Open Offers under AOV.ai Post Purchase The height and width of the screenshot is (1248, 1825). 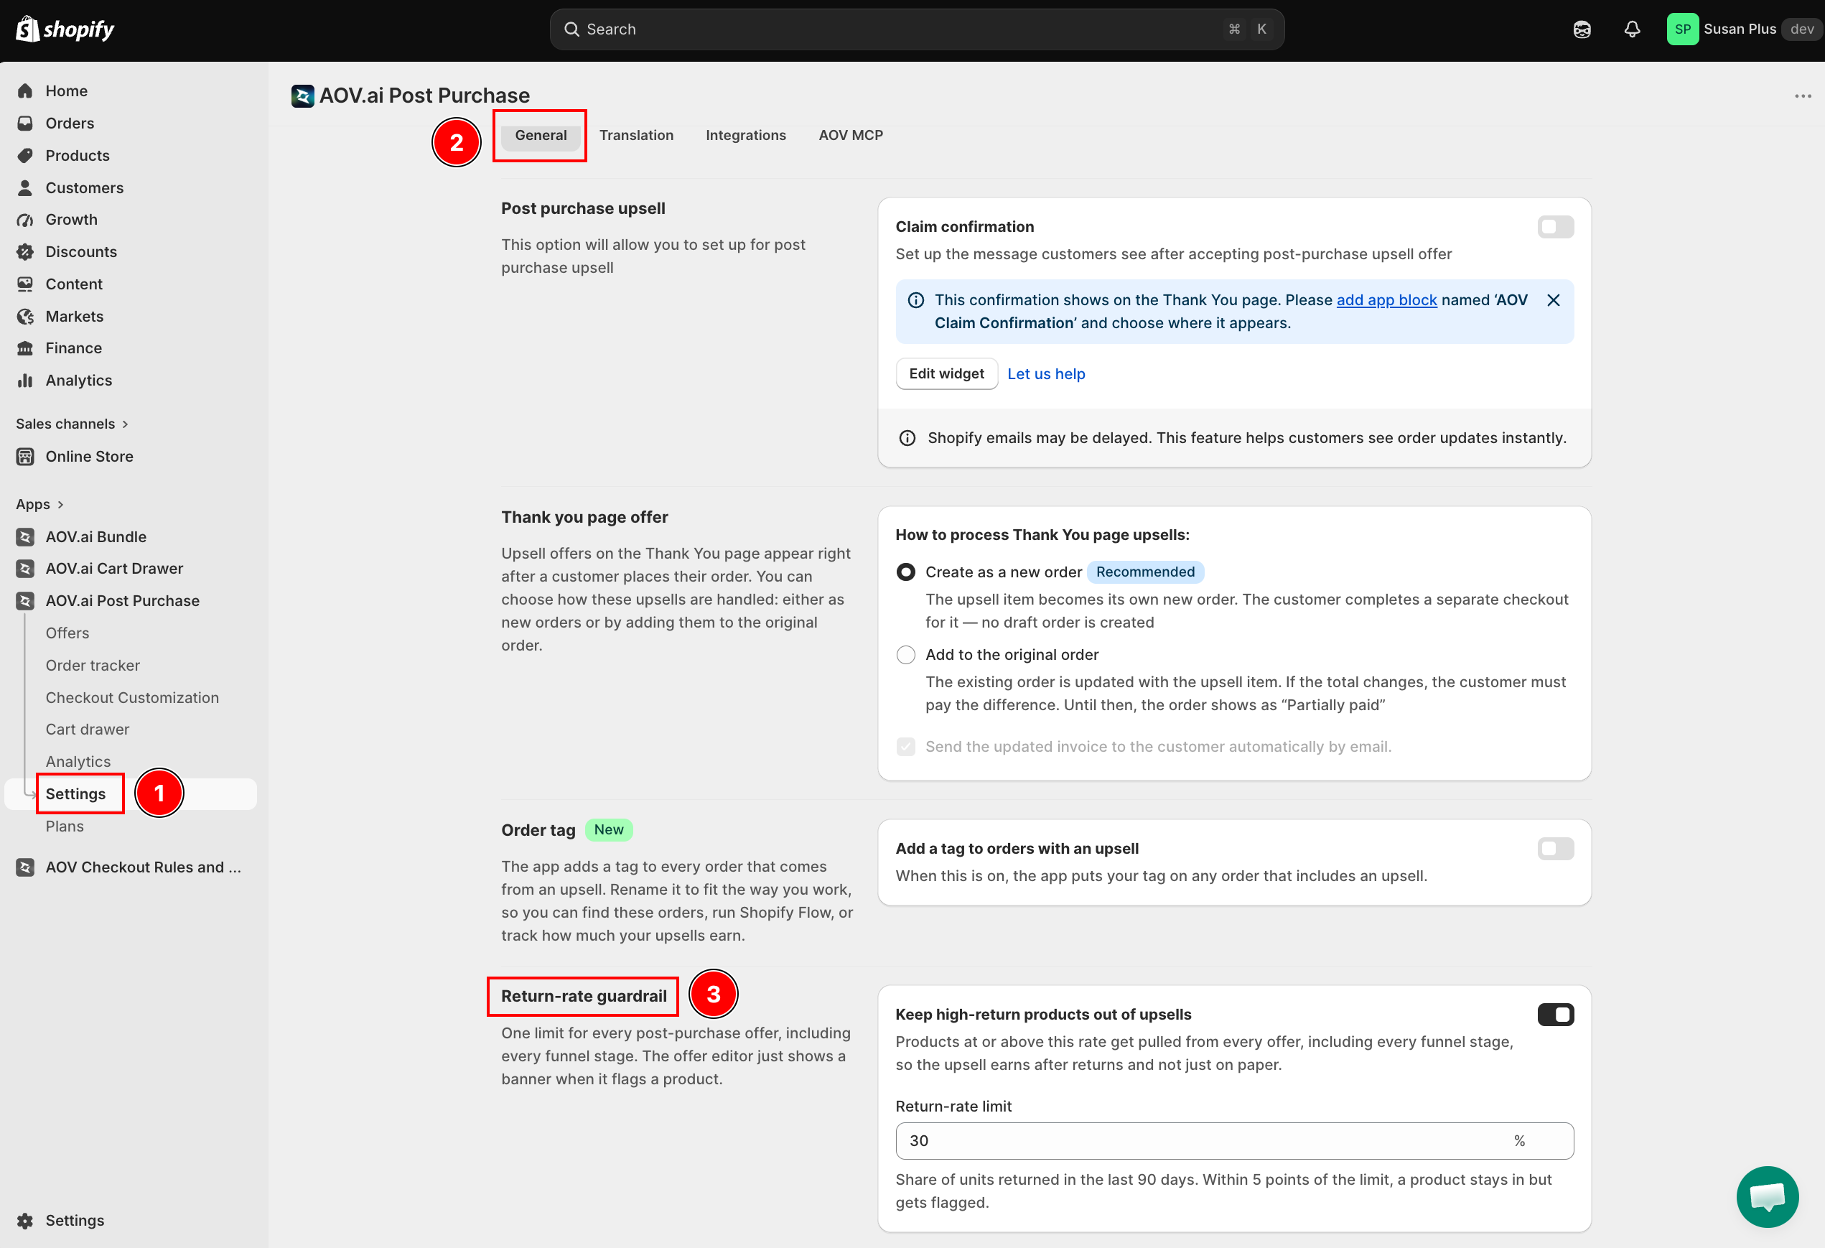point(67,633)
